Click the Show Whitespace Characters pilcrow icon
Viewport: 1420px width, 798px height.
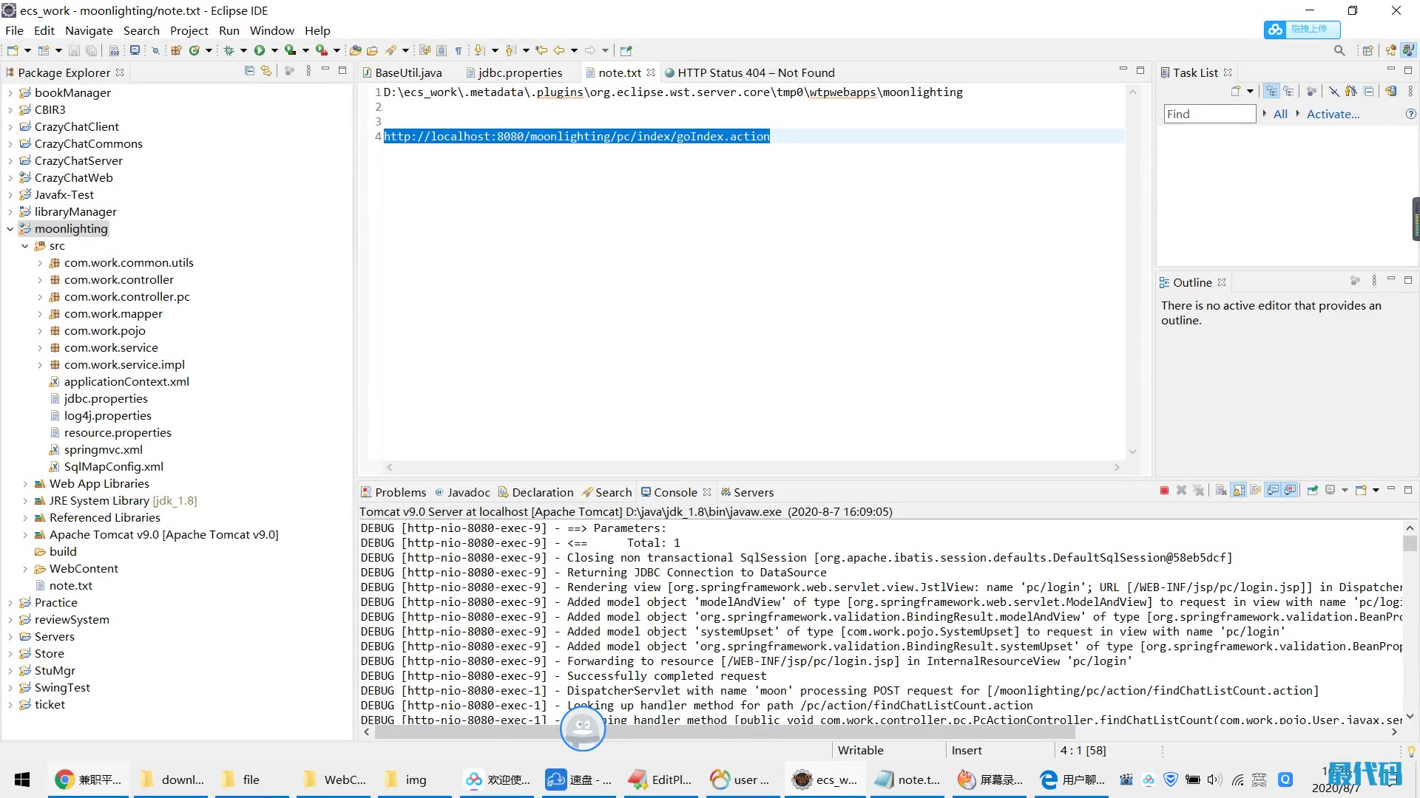coord(459,50)
